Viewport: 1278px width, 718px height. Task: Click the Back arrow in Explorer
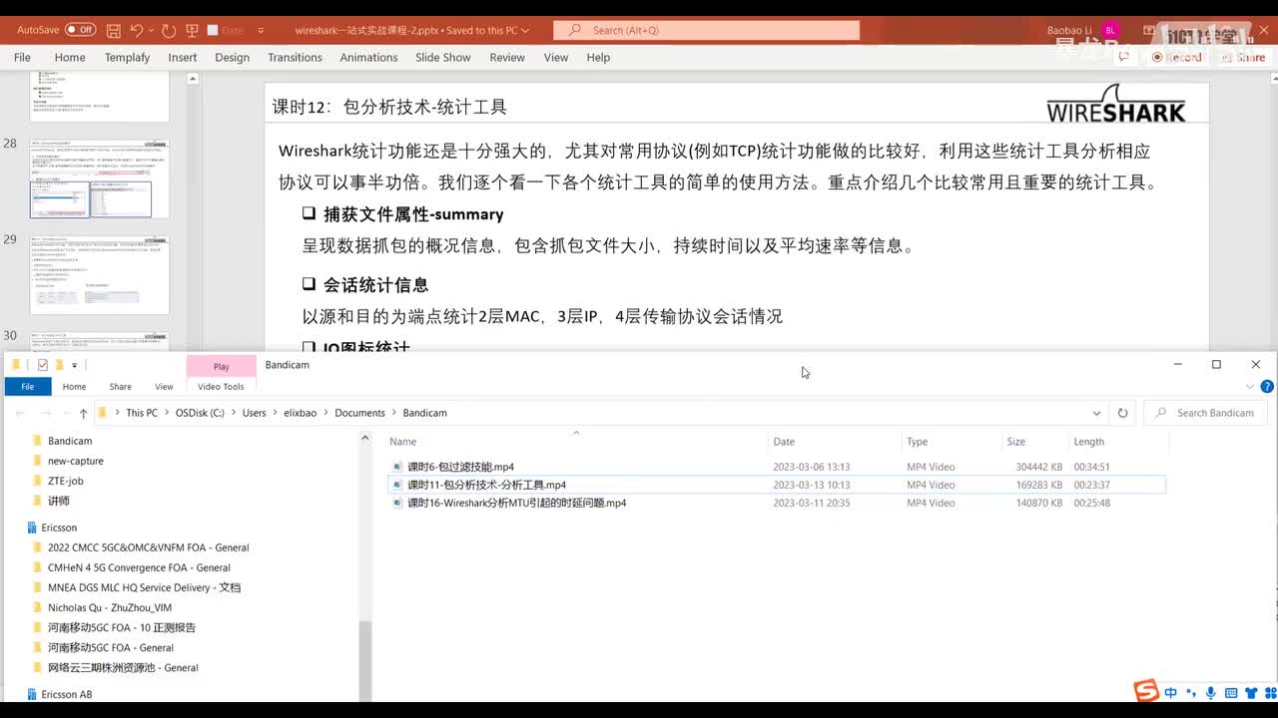(x=21, y=413)
